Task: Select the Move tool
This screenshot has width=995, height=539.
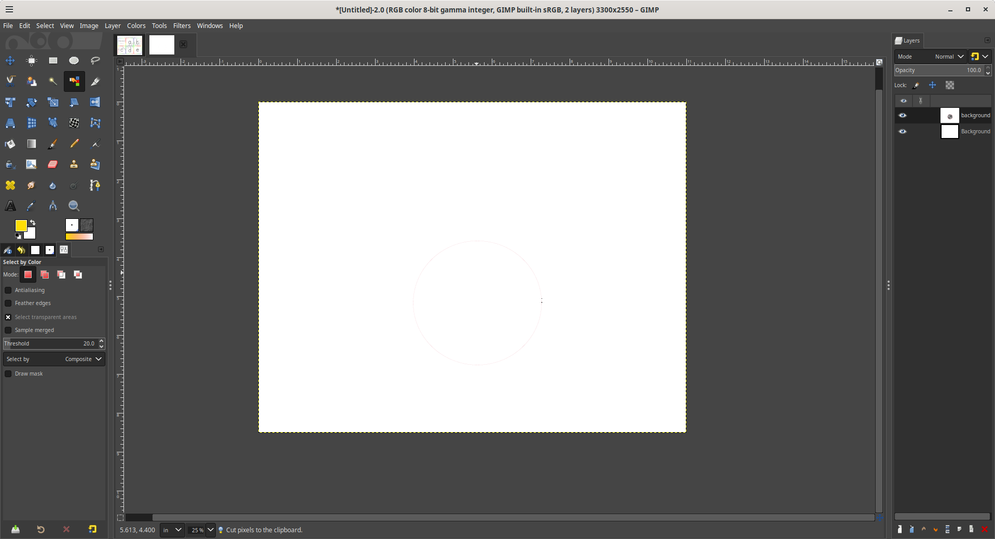Action: click(10, 61)
